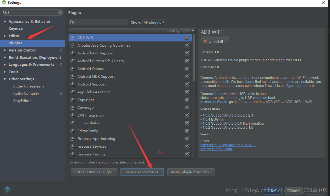The height and width of the screenshot is (196, 330).
Task: Toggle Android ButterKnife Zelezny checkbox
Action: pos(187,61)
